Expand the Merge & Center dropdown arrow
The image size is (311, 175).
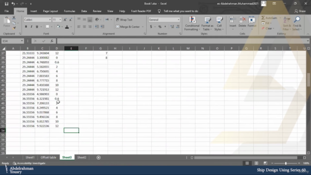[x=142, y=27]
